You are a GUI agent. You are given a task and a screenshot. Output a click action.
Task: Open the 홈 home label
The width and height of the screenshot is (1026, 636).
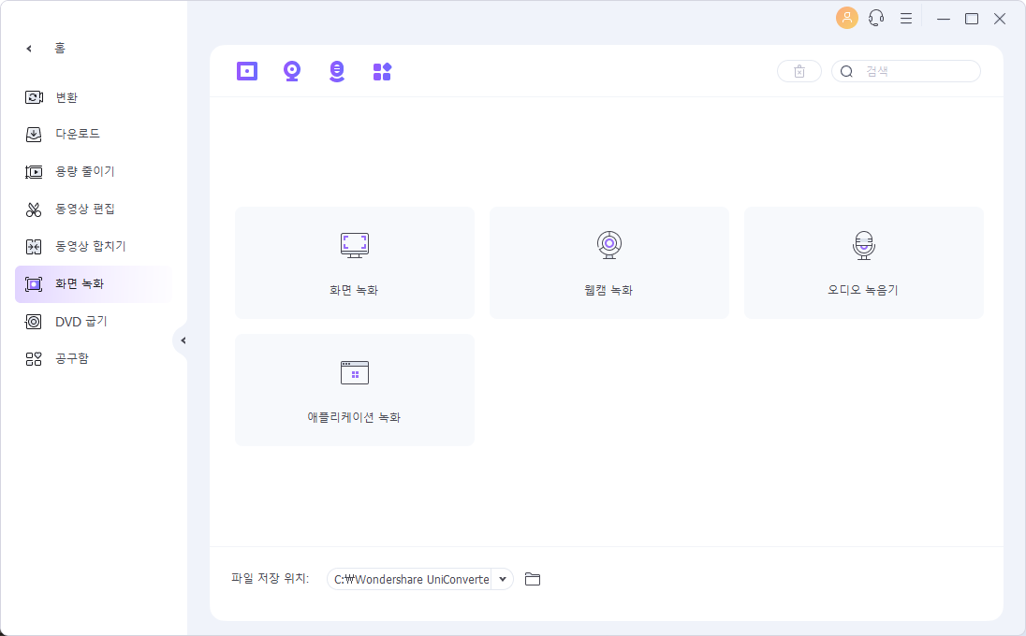coord(60,49)
